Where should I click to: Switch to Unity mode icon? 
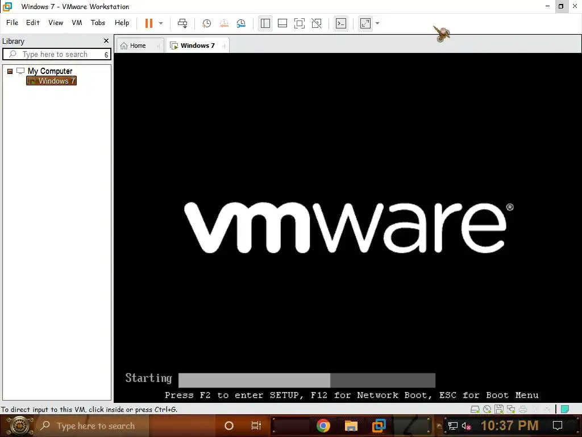(x=317, y=23)
